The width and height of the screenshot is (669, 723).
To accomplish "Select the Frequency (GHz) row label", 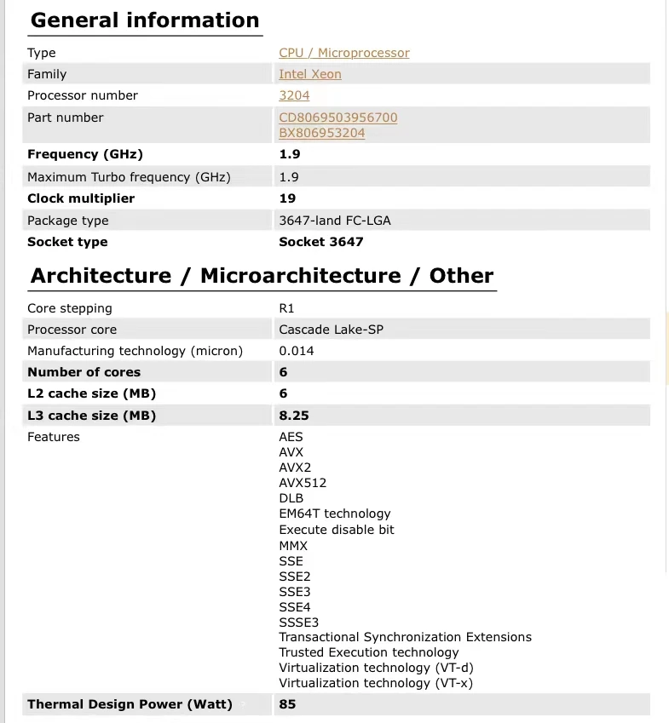I will click(x=85, y=154).
